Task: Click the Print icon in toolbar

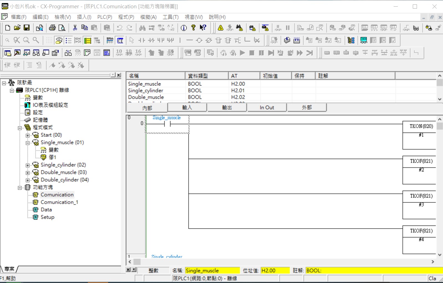Action: click(x=52, y=28)
